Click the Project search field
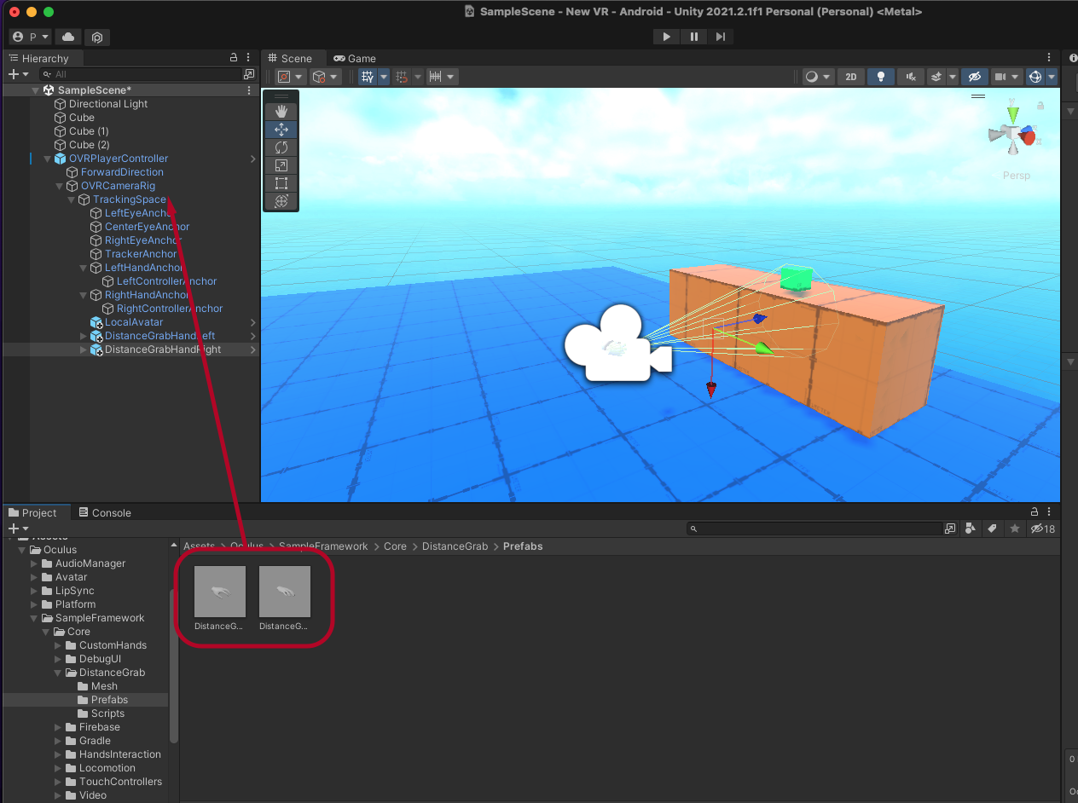 814,529
